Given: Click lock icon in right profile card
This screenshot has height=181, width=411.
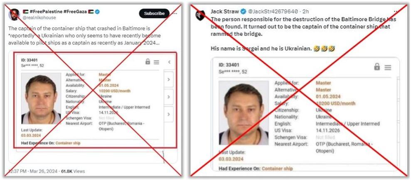Looking at the screenshot, I should 377,67.
